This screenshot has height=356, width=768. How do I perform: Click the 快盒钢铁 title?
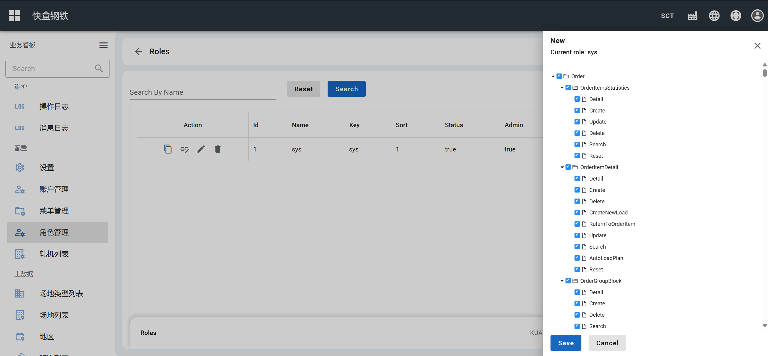pyautogui.click(x=50, y=16)
